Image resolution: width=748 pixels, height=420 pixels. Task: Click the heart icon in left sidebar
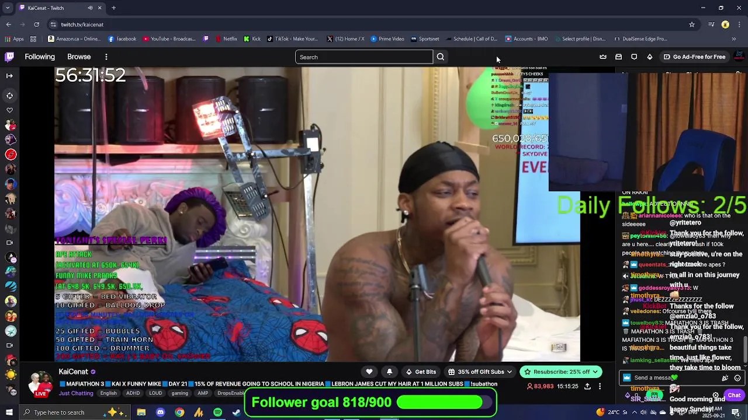(x=9, y=110)
